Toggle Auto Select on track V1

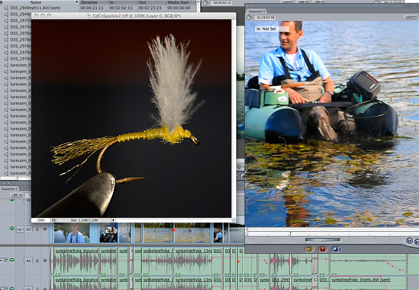pyautogui.click(x=45, y=229)
